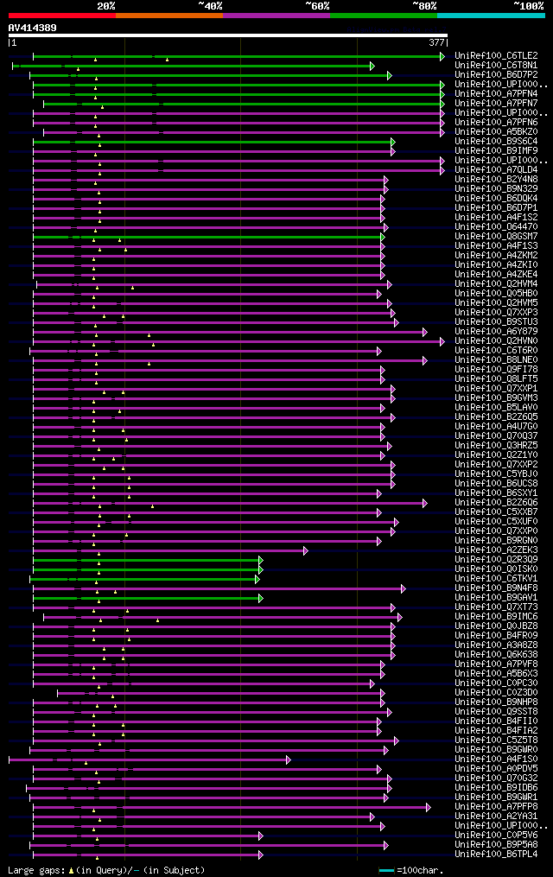Pick the UniRef100_Q9FI78 hit name

click(496, 370)
